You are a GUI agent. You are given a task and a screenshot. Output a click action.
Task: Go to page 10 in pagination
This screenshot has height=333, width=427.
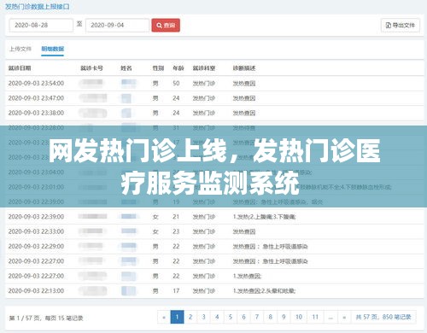click(299, 317)
